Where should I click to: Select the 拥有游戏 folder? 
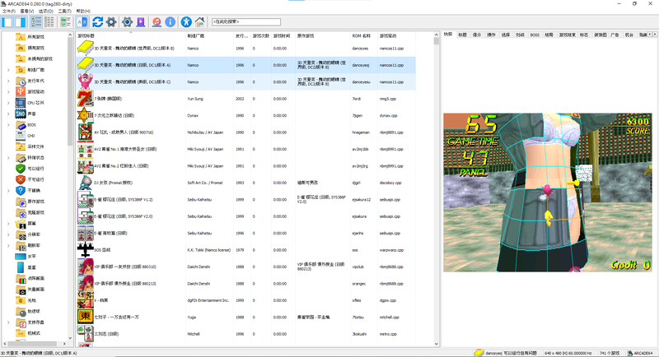(35, 48)
